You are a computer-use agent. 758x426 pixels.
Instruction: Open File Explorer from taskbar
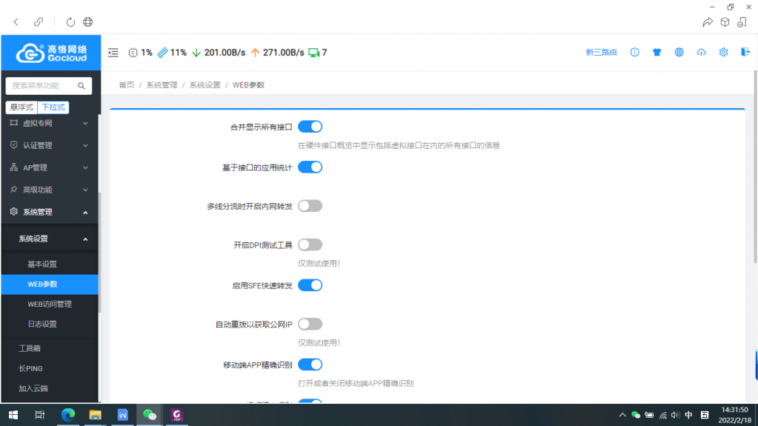pos(96,415)
